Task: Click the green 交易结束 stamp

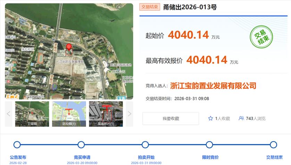Action: coord(261,36)
